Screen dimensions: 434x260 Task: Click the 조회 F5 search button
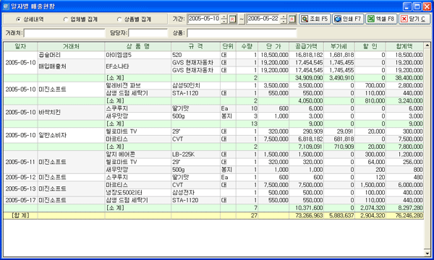pos(315,19)
